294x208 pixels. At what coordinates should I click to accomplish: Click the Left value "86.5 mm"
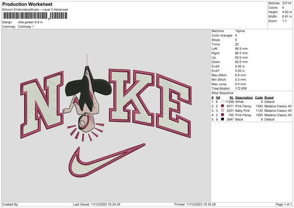241,49
